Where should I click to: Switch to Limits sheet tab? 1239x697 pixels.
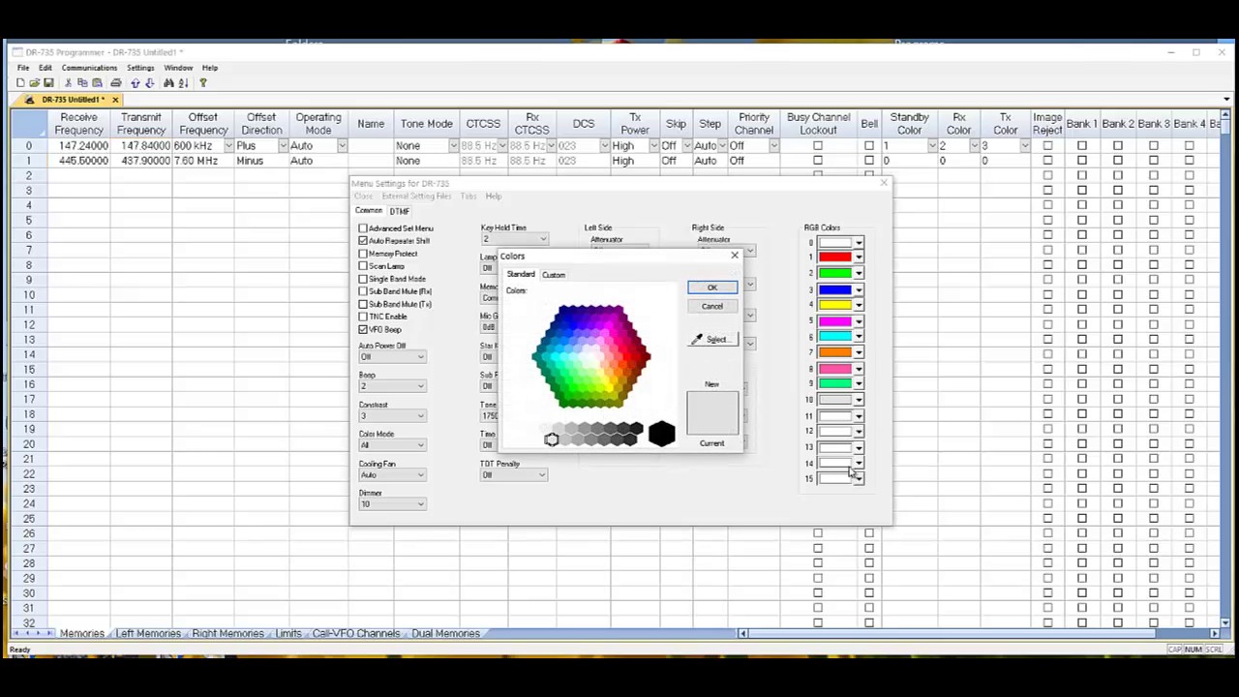288,633
